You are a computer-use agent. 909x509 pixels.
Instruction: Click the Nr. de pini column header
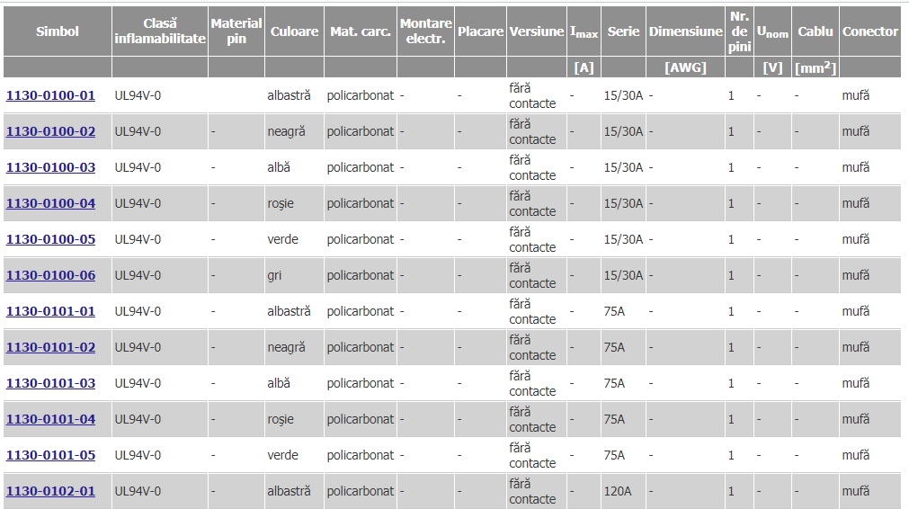coord(739,31)
